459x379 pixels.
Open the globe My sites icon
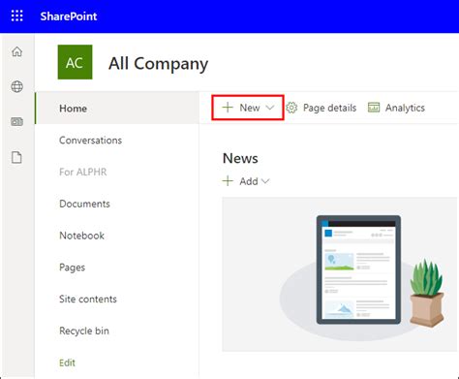[16, 86]
